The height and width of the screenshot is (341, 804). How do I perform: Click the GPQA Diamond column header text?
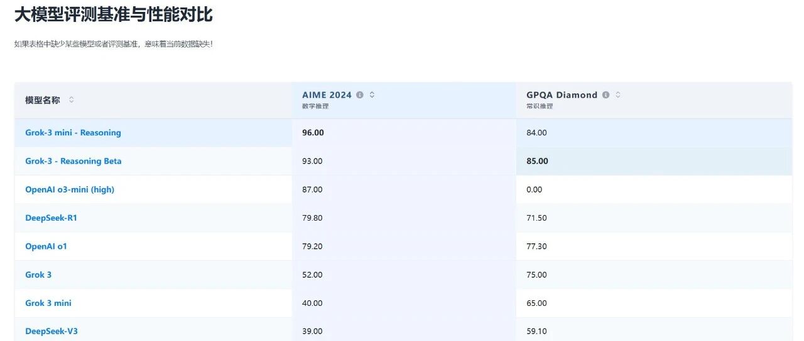click(562, 95)
